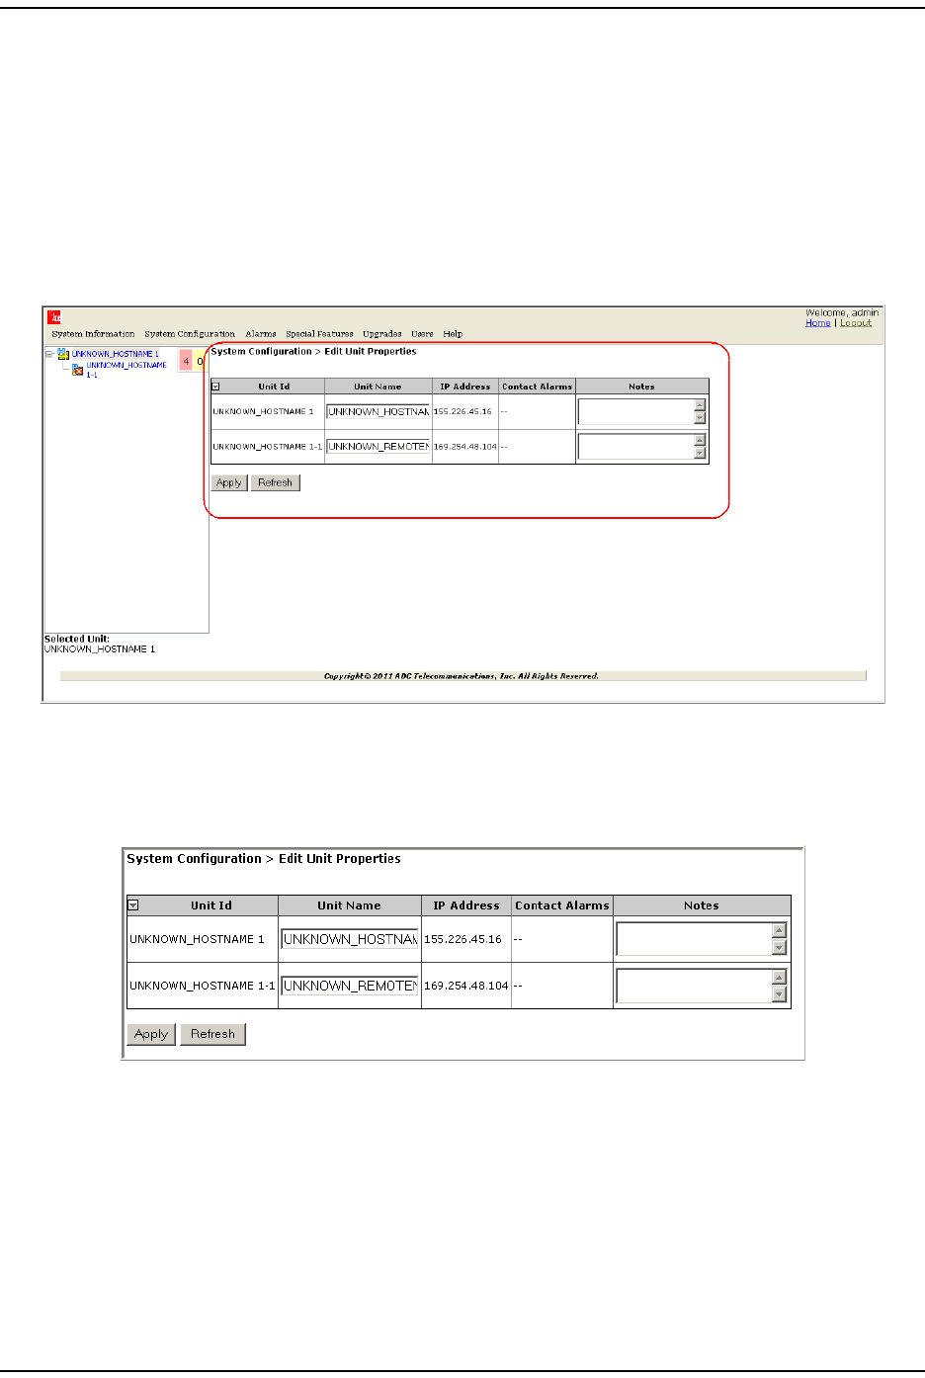Click Notes scroll-down arrow, UNKNOWN_HOSTNAME 1-1 row, enlarged view
This screenshot has width=925, height=1378.
point(780,994)
